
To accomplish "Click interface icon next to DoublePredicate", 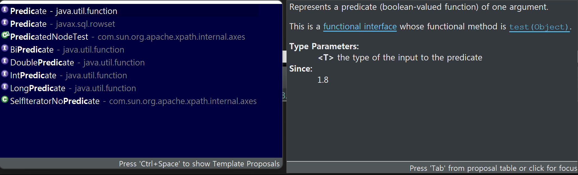I will tap(5, 61).
